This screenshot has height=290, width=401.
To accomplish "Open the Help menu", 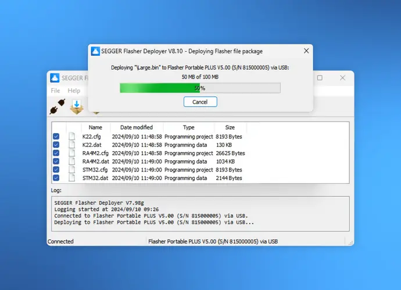I will pyautogui.click(x=74, y=91).
